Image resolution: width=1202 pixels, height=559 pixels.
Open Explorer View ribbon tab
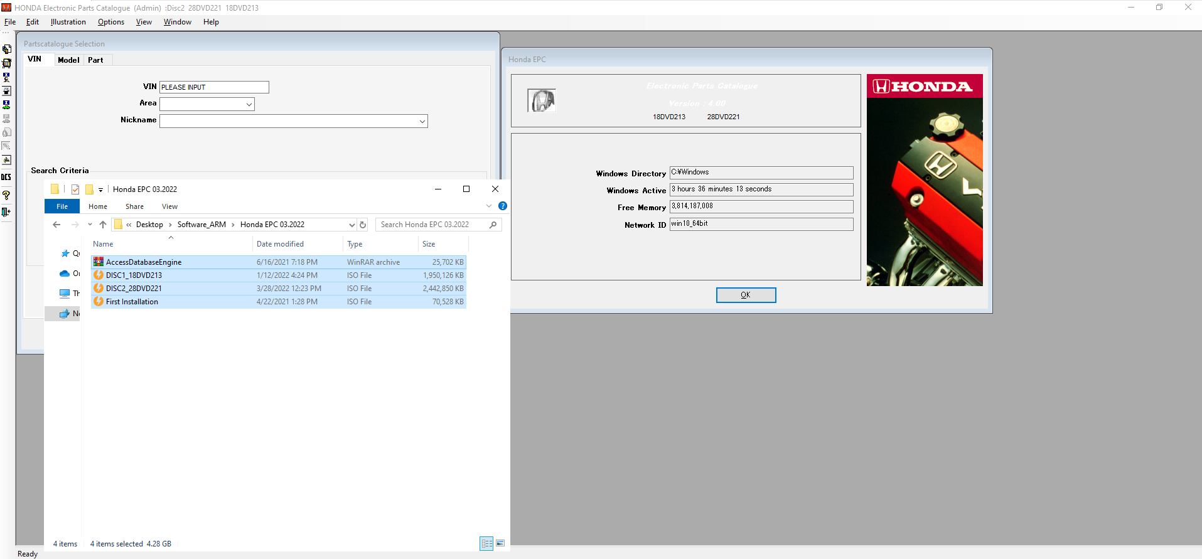pos(169,206)
